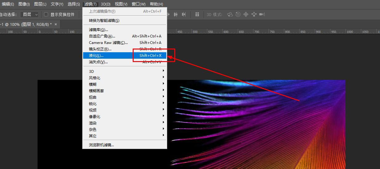The image size is (380, 169).
Task: Select 镜头校正(R)... filter
Action: click(125, 49)
